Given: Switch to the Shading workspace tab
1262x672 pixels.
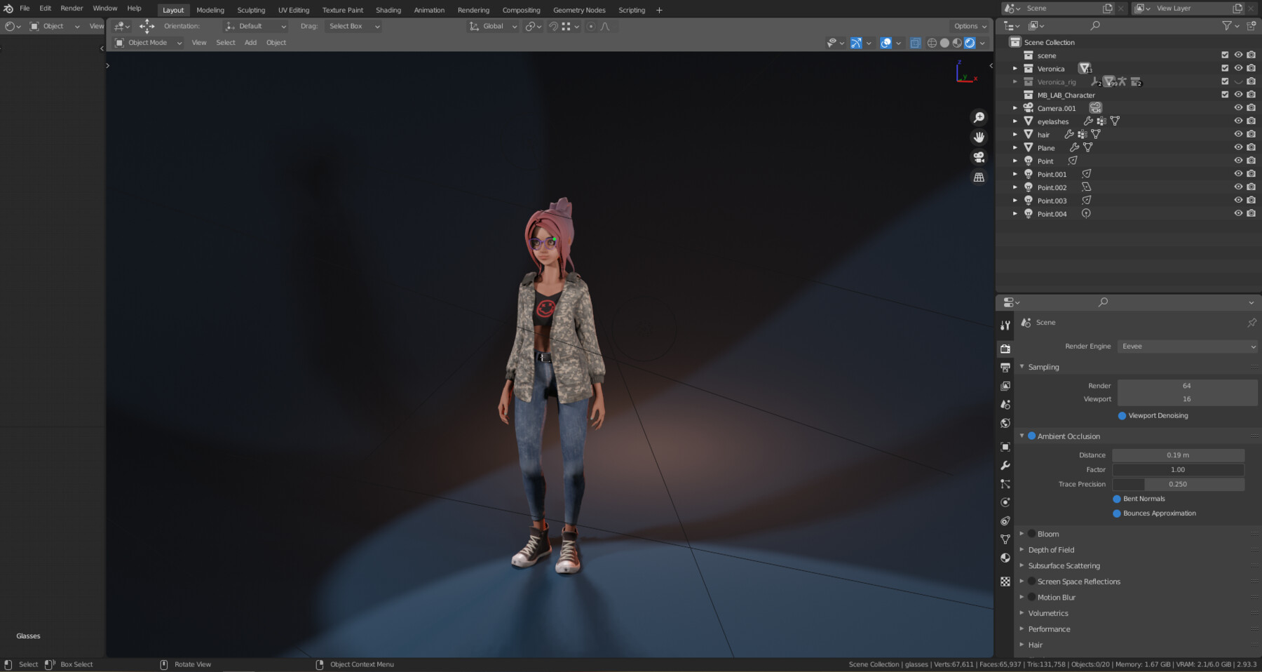Looking at the screenshot, I should [x=388, y=10].
